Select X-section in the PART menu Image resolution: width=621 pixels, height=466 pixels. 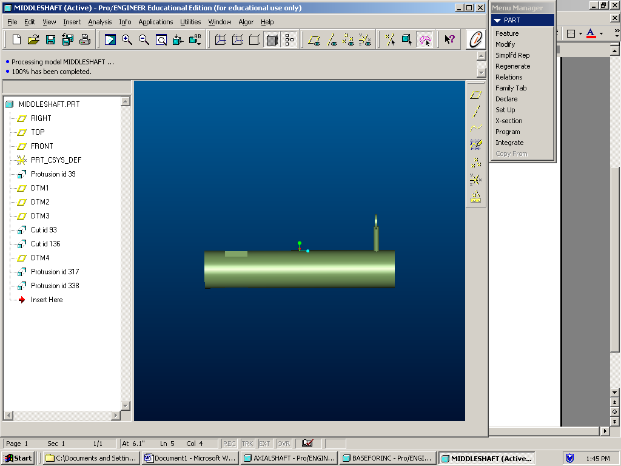coord(509,121)
